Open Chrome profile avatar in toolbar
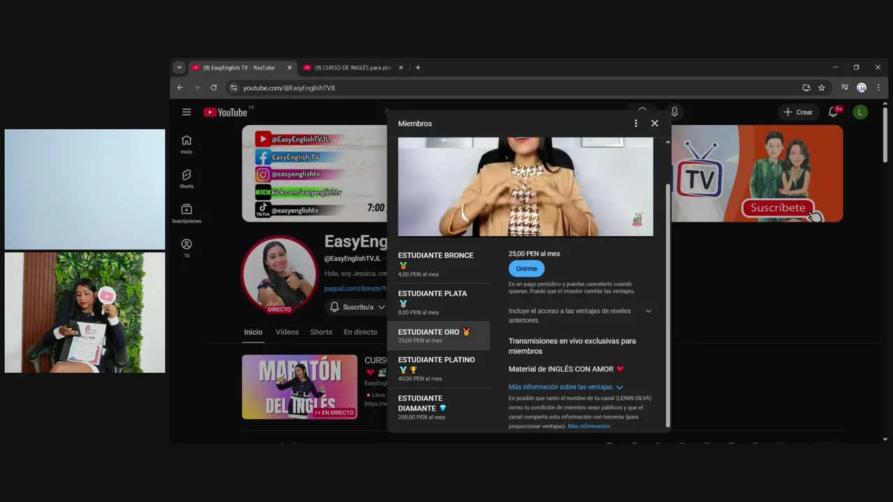The width and height of the screenshot is (893, 502). pos(862,88)
